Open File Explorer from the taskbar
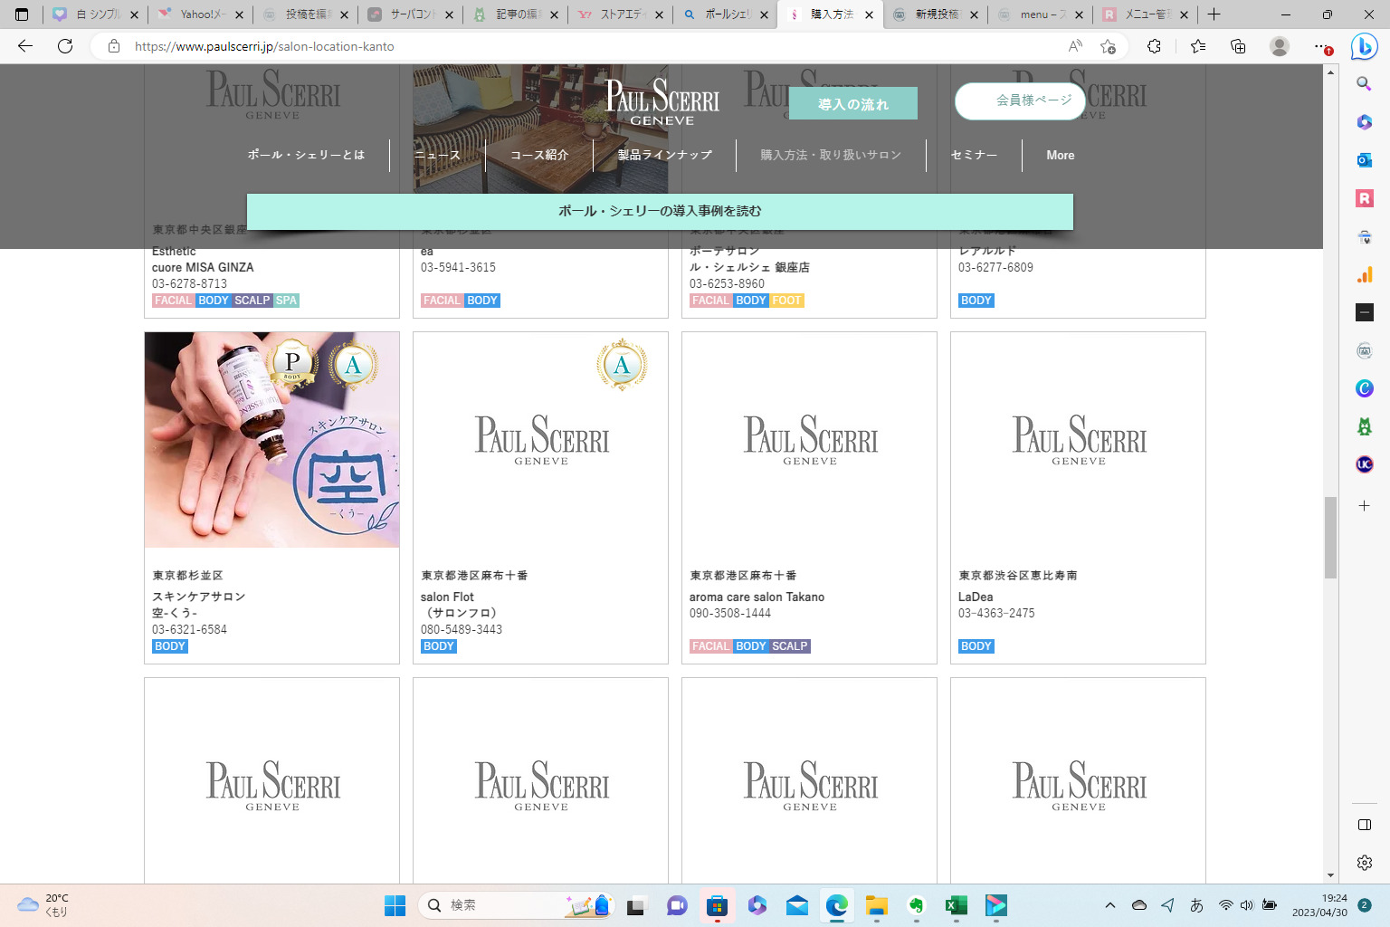 [x=876, y=905]
